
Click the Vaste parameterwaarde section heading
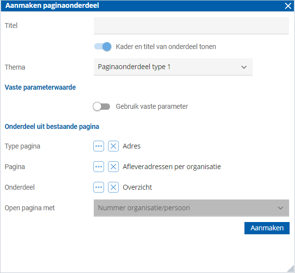tap(40, 87)
